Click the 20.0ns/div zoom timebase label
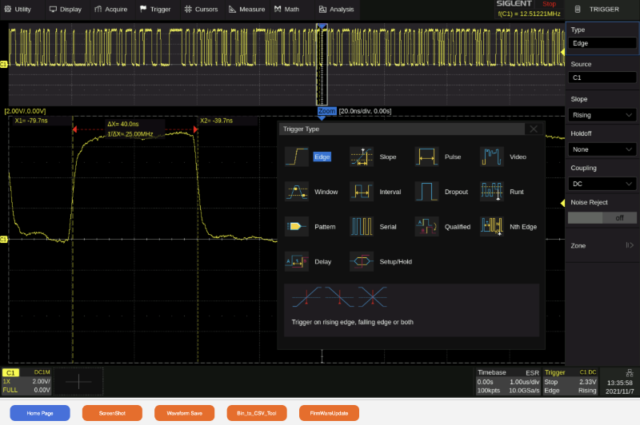Image resolution: width=640 pixels, height=425 pixels. [x=365, y=111]
